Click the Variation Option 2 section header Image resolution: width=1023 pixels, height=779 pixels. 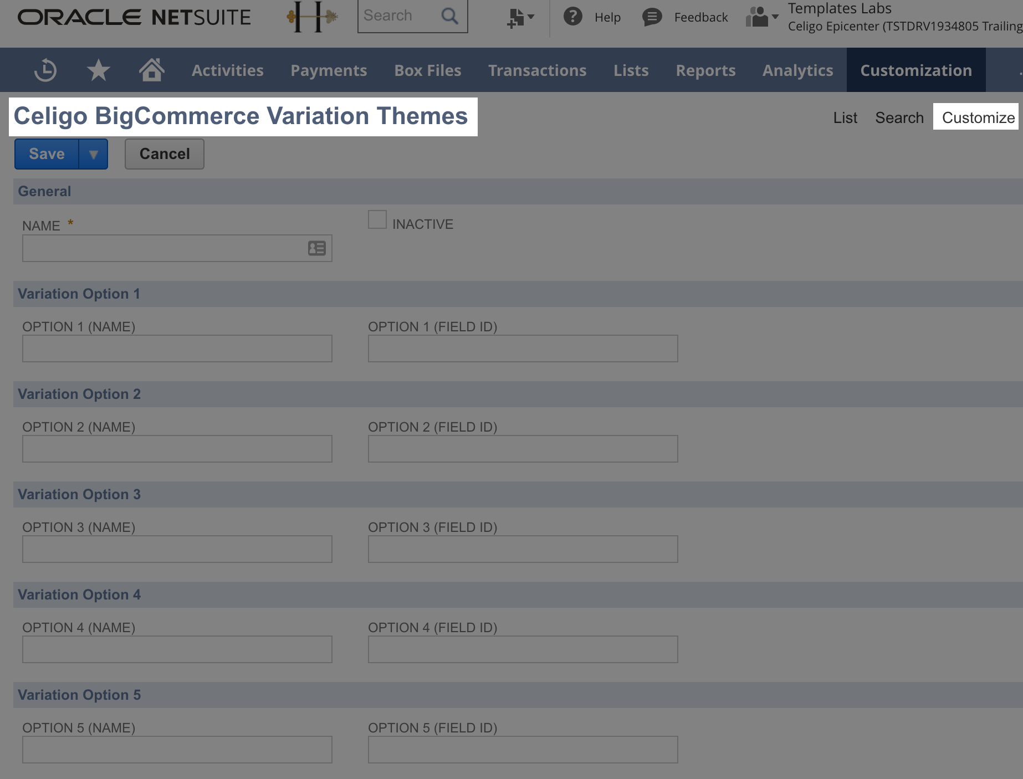(x=518, y=394)
